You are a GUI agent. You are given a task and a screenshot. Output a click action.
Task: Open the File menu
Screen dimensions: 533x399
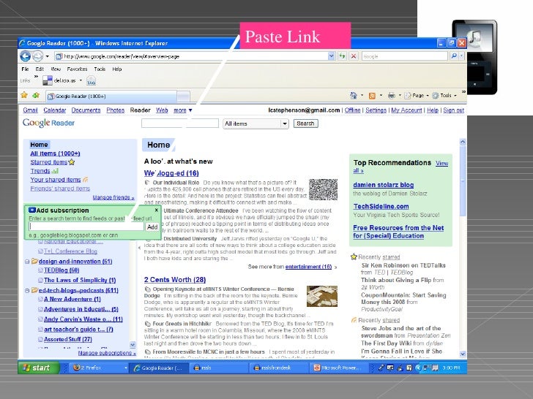coord(25,69)
